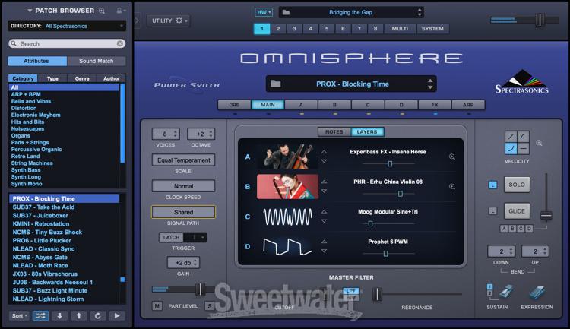
Task: Toggle glide for layer D
Action: [529, 229]
